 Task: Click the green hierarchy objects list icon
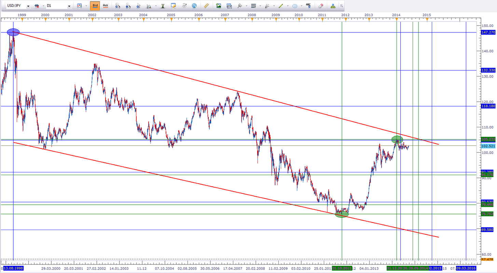coord(333,6)
